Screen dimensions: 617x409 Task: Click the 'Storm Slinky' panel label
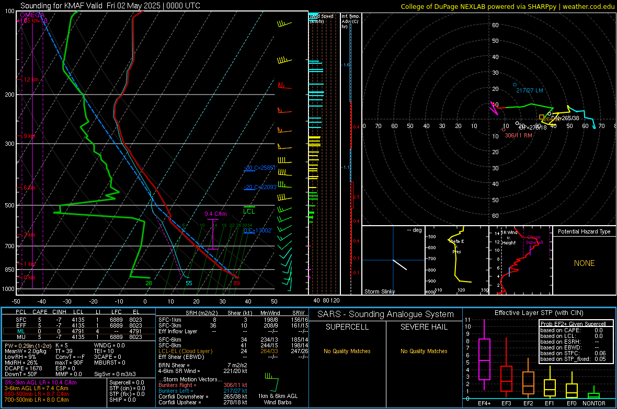(379, 291)
